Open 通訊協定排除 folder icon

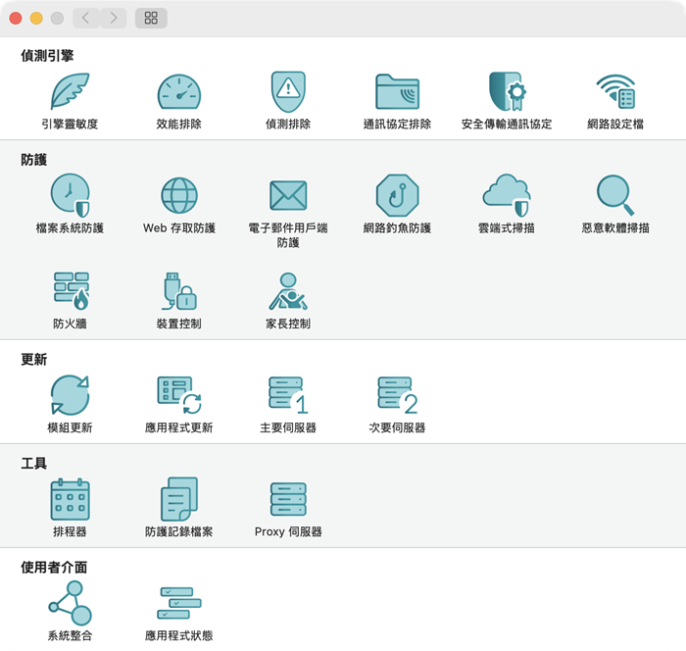point(397,91)
